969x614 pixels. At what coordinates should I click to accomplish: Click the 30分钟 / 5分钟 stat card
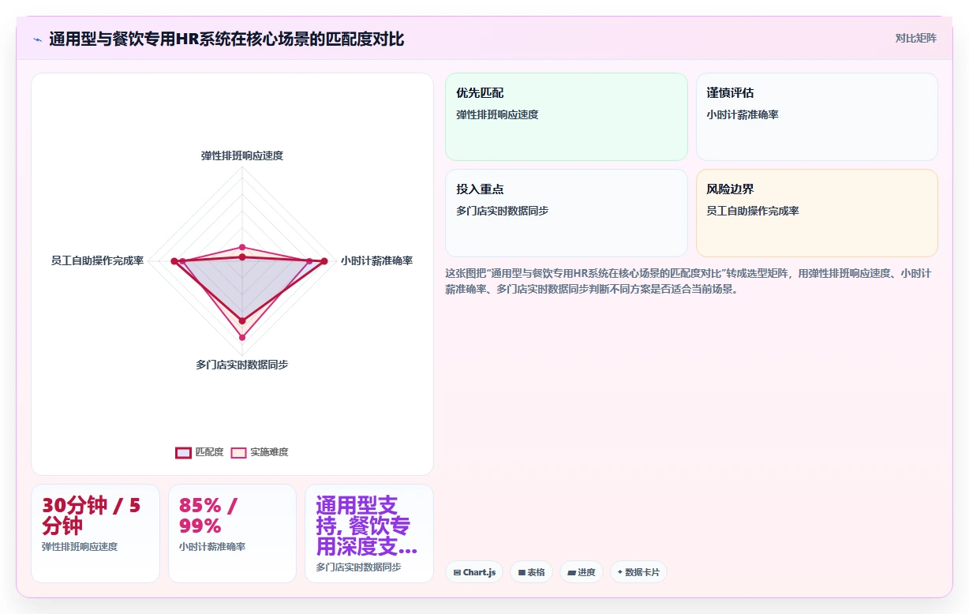95,534
